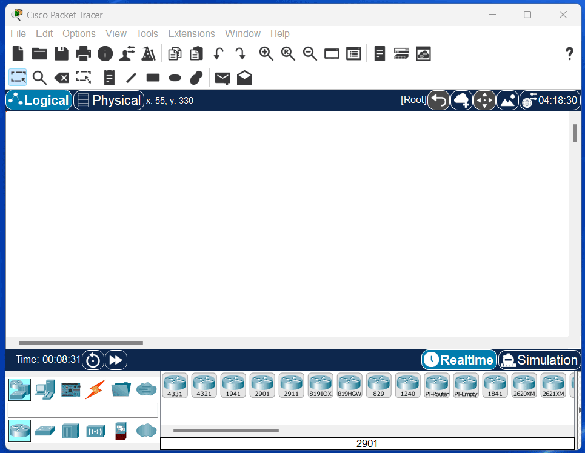Viewport: 585px width, 453px height.
Task: Select the Routers subcategory
Action: (x=20, y=431)
